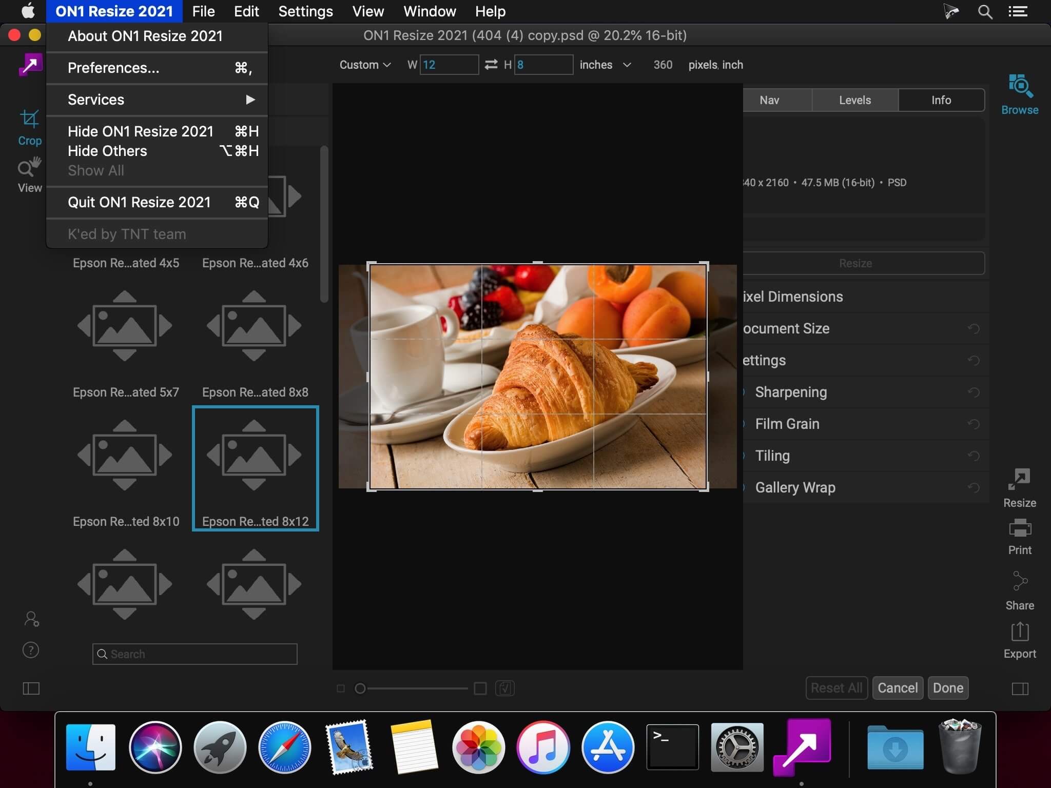Click the 360 resolution value
The height and width of the screenshot is (788, 1051).
(663, 65)
